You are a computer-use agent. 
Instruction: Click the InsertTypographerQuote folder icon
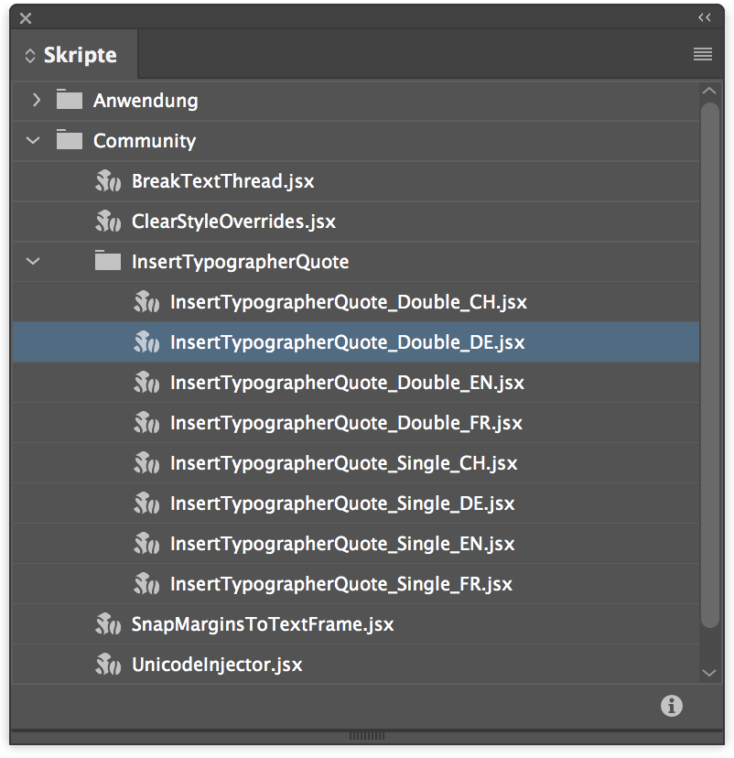point(107,261)
